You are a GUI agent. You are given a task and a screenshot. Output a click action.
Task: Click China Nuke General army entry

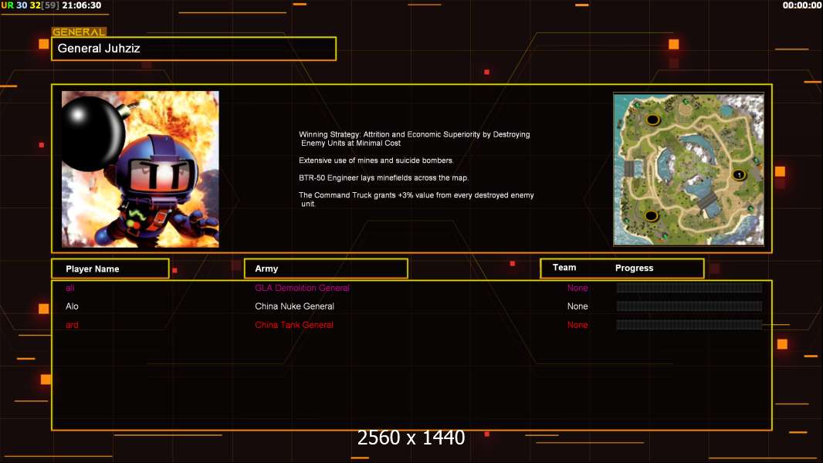pyautogui.click(x=294, y=306)
